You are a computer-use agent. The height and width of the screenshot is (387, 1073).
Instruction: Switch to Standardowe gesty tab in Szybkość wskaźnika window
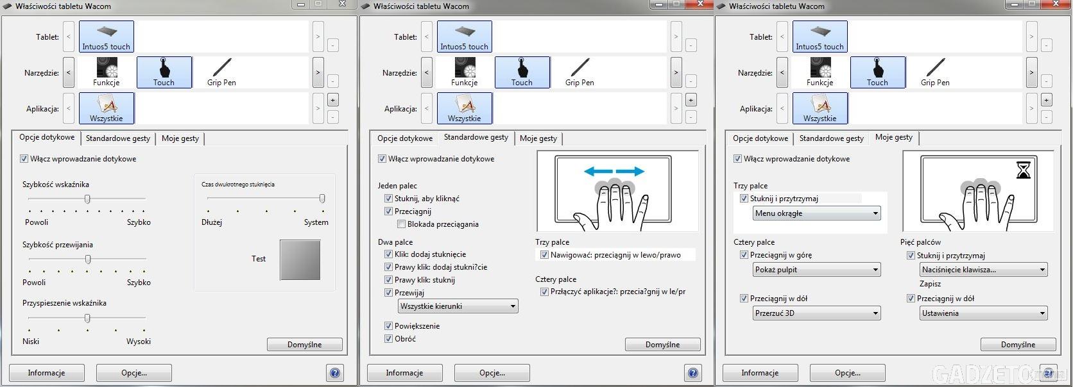(118, 138)
